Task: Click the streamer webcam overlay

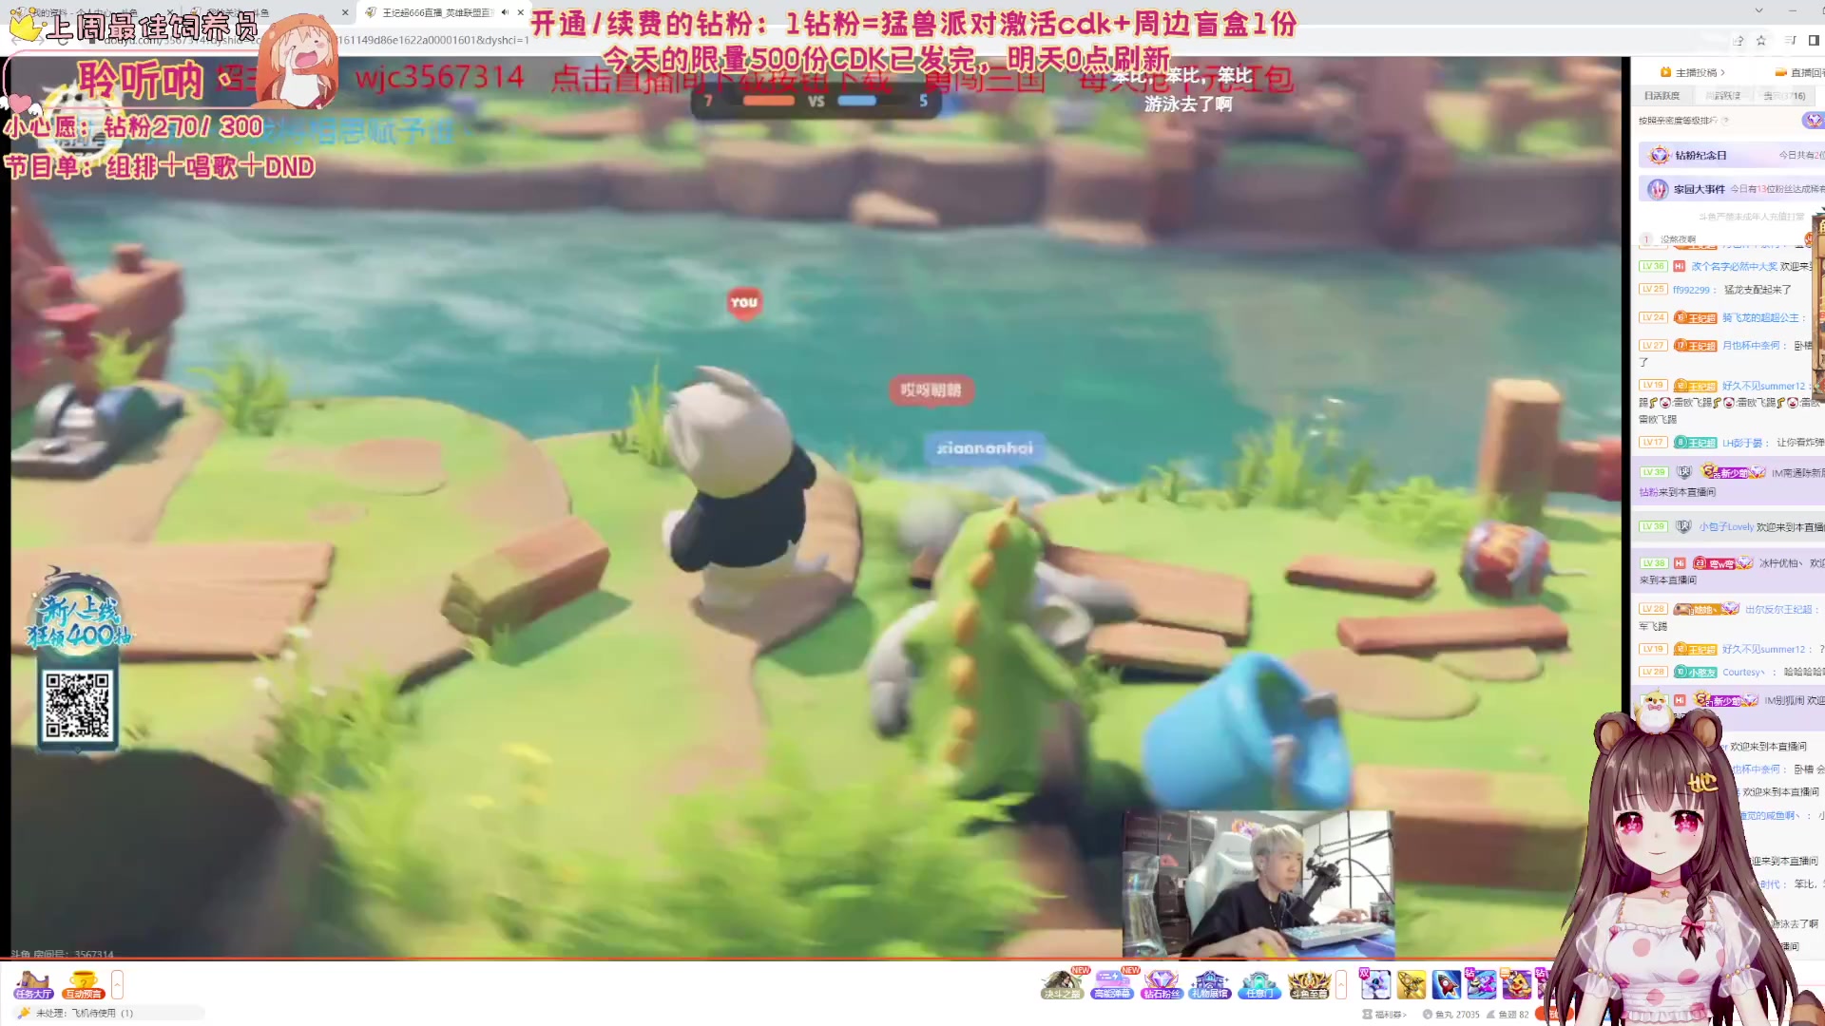Action: click(x=1258, y=883)
